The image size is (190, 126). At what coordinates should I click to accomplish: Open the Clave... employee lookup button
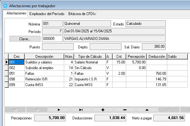pos(25,39)
